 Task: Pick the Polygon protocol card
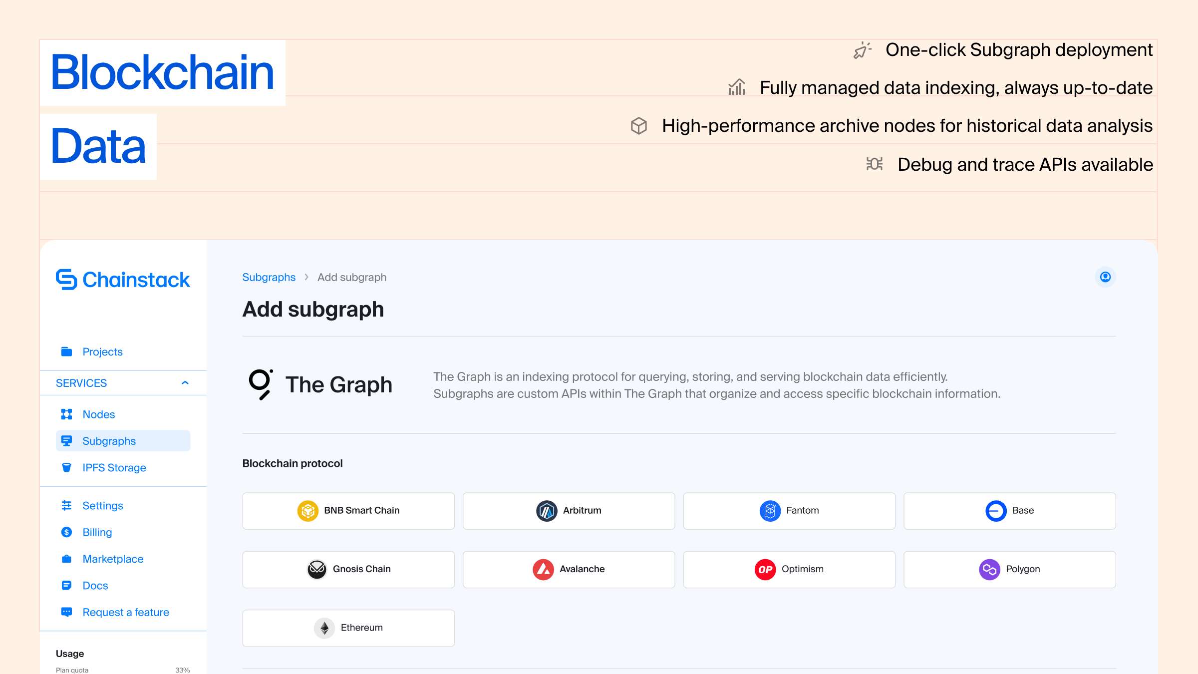coord(1009,569)
